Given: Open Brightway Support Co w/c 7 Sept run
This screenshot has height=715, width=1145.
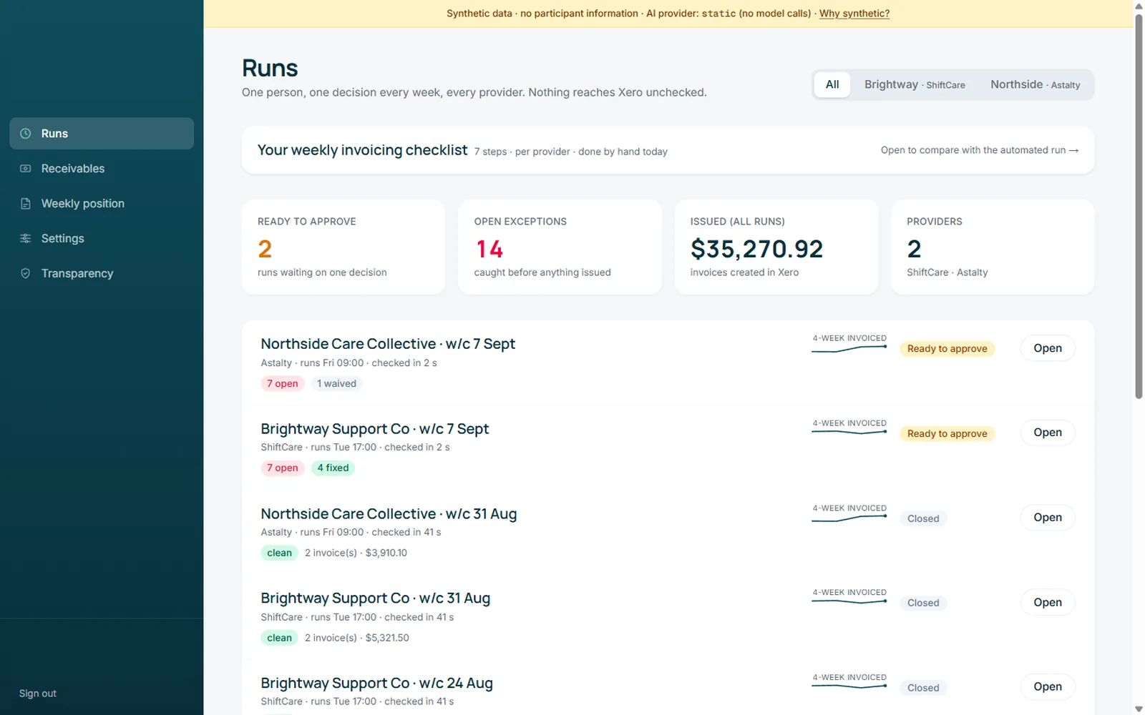Looking at the screenshot, I should click(1048, 433).
